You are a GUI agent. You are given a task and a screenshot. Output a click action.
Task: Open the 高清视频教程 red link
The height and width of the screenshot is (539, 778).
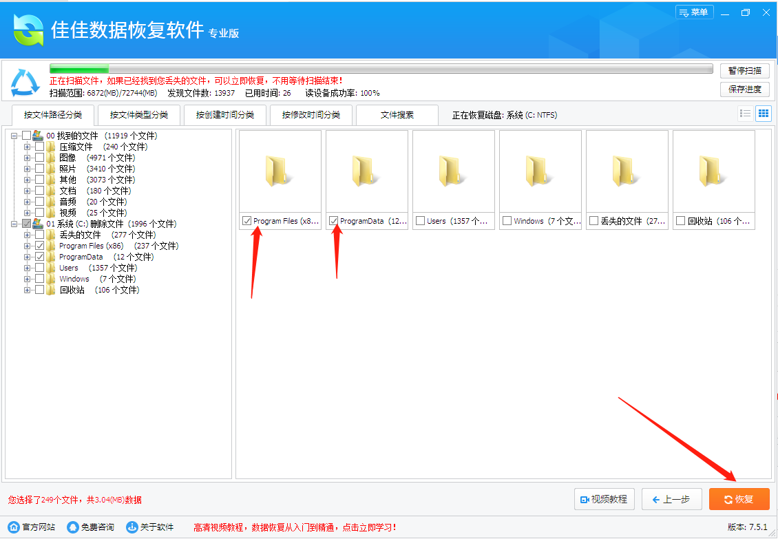295,527
